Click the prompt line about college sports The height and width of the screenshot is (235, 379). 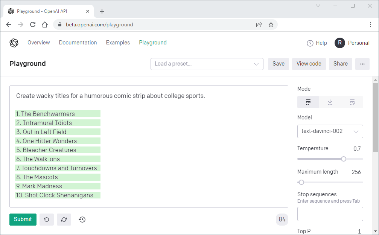(x=110, y=96)
